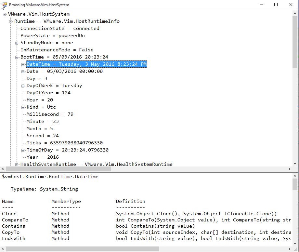299x252 pixels.
Task: Click the bool Contains(string value) definition
Action: tap(155, 226)
